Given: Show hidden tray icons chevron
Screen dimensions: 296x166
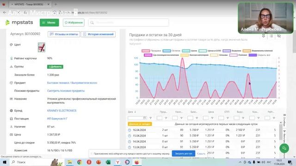Looking at the screenshot, I should coord(240,162).
